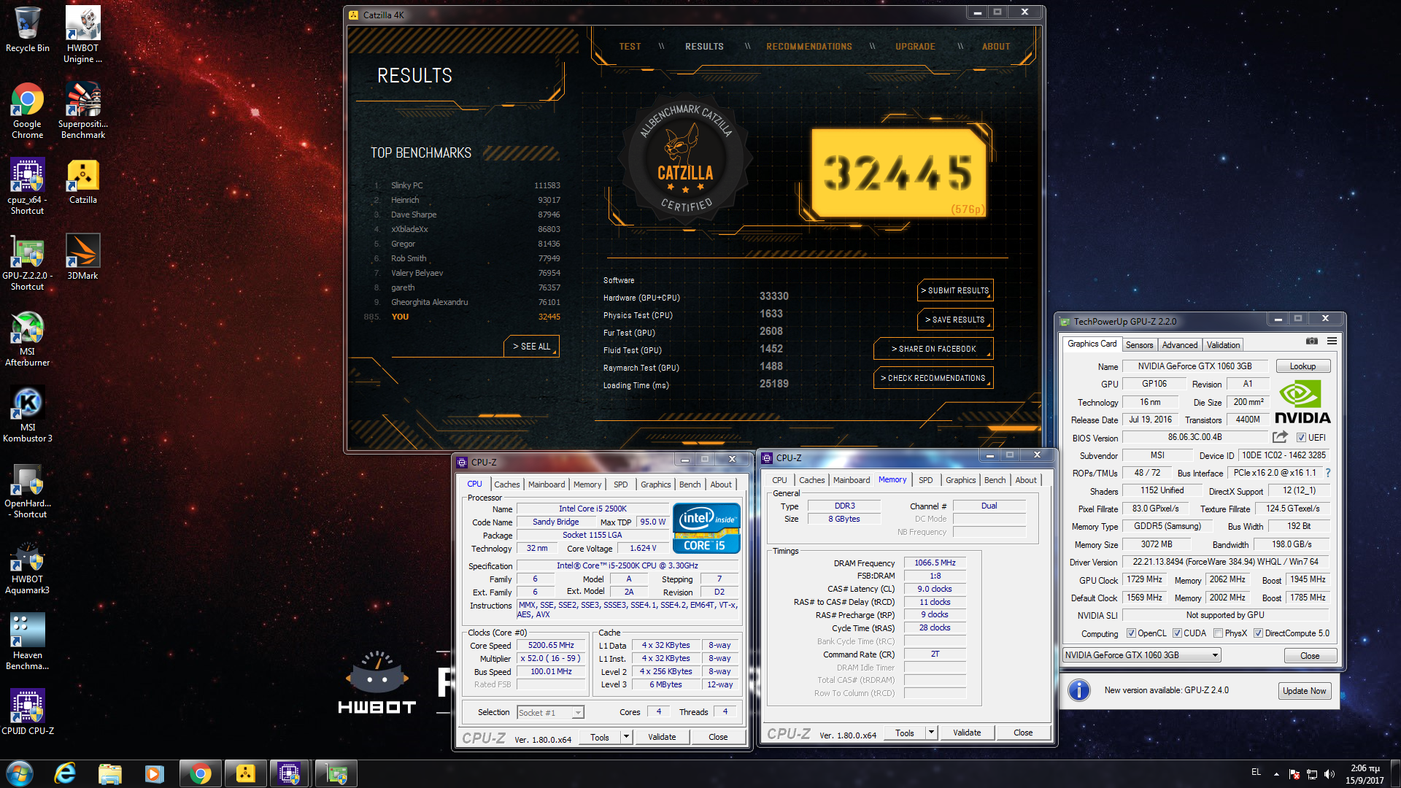Click Lookup button in GPU-Z
This screenshot has width=1401, height=788.
coord(1302,366)
